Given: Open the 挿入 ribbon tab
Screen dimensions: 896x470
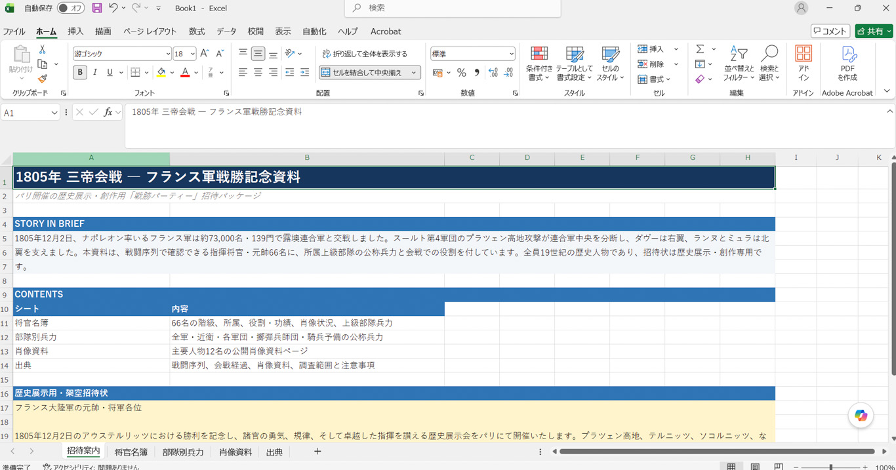Looking at the screenshot, I should (x=75, y=31).
